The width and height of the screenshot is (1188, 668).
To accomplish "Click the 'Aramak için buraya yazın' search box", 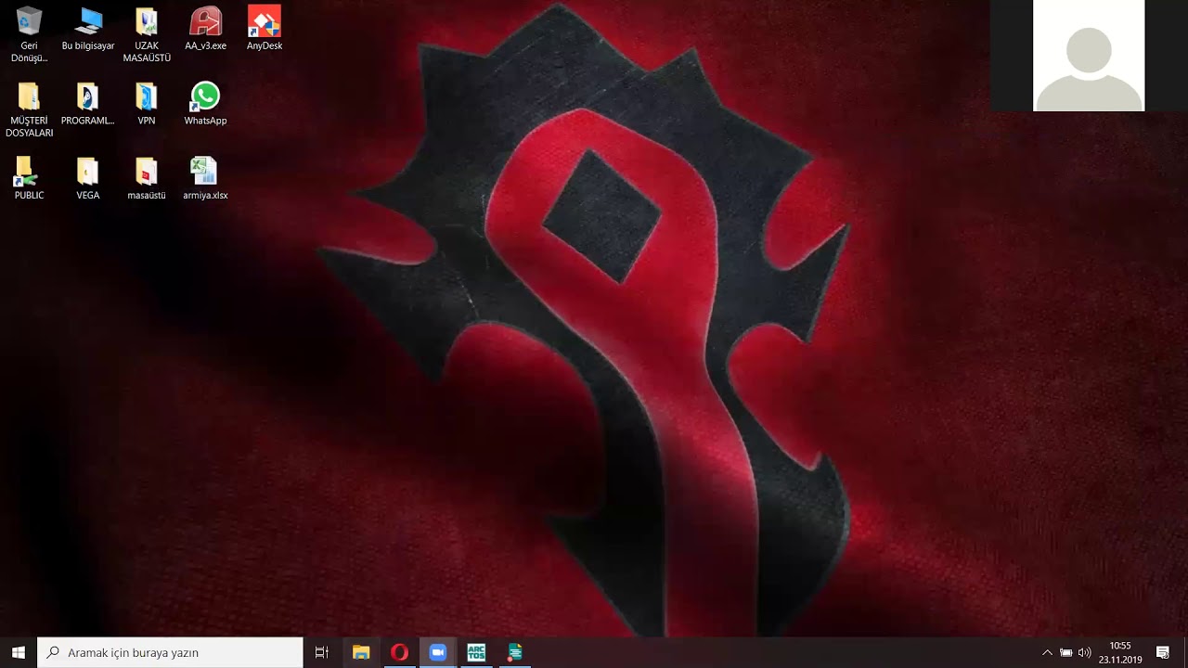I will point(170,652).
